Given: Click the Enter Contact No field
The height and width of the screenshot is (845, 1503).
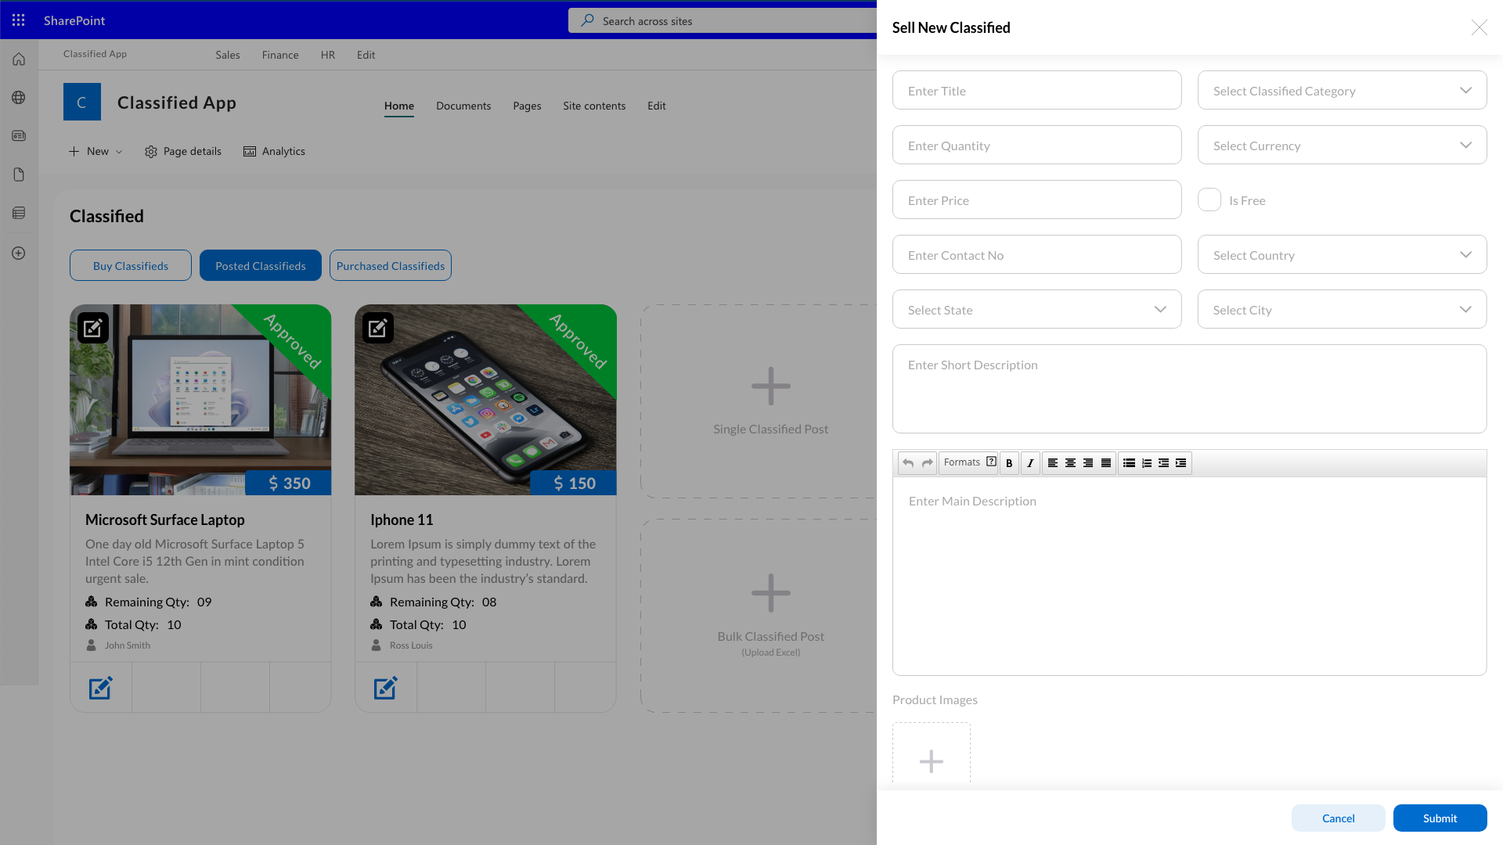Looking at the screenshot, I should pos(1037,254).
